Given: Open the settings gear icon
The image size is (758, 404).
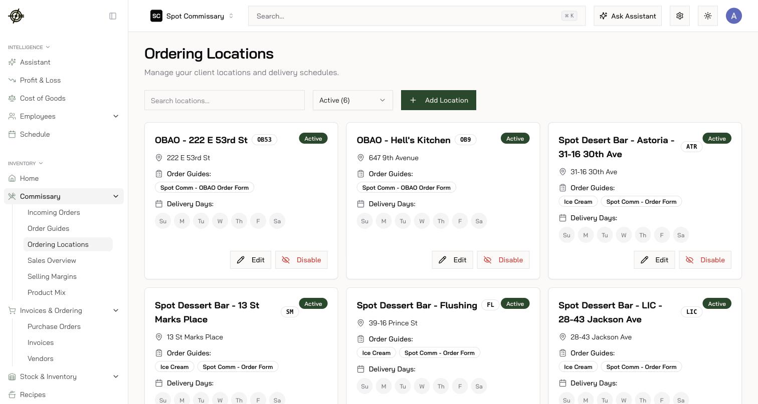Looking at the screenshot, I should click(x=680, y=16).
